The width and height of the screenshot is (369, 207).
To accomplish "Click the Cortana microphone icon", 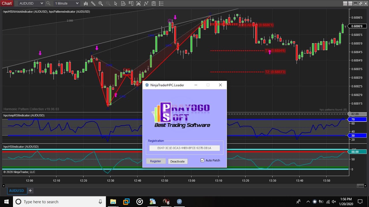I will [100, 202].
